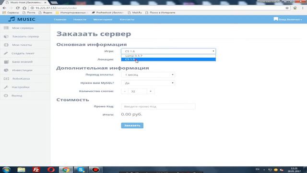Open the Yandex bookmark

46,12
